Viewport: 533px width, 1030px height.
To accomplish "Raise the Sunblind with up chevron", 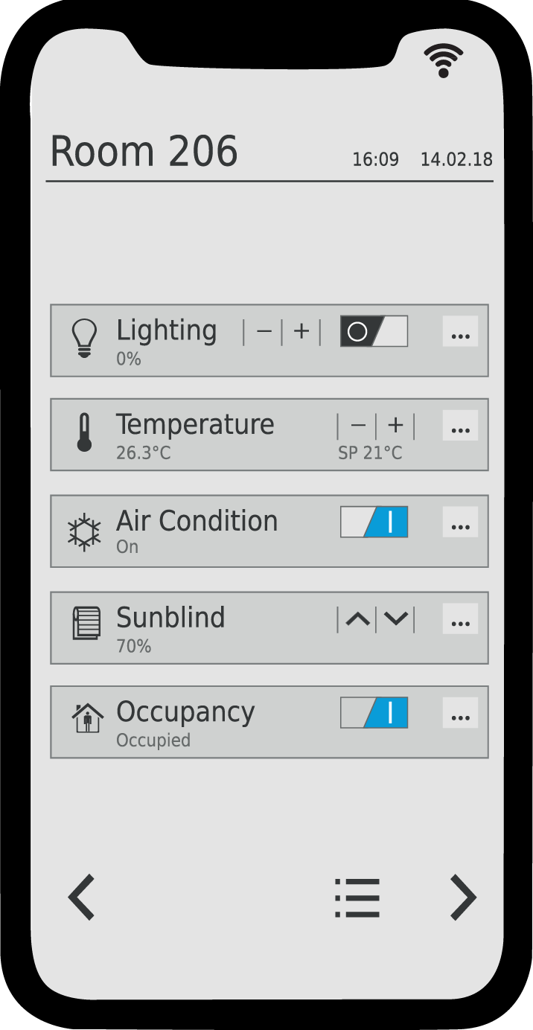I will (357, 619).
